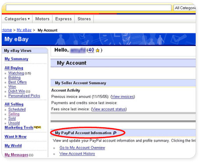Open the Watching items link

point(16,73)
